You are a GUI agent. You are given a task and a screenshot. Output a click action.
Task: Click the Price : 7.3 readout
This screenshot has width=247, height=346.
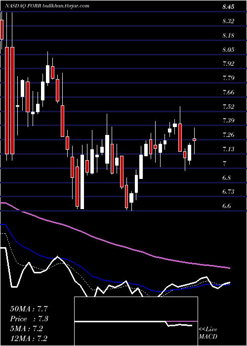[29, 319]
